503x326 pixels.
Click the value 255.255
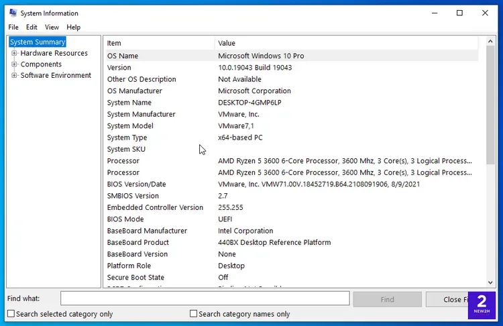pos(230,207)
